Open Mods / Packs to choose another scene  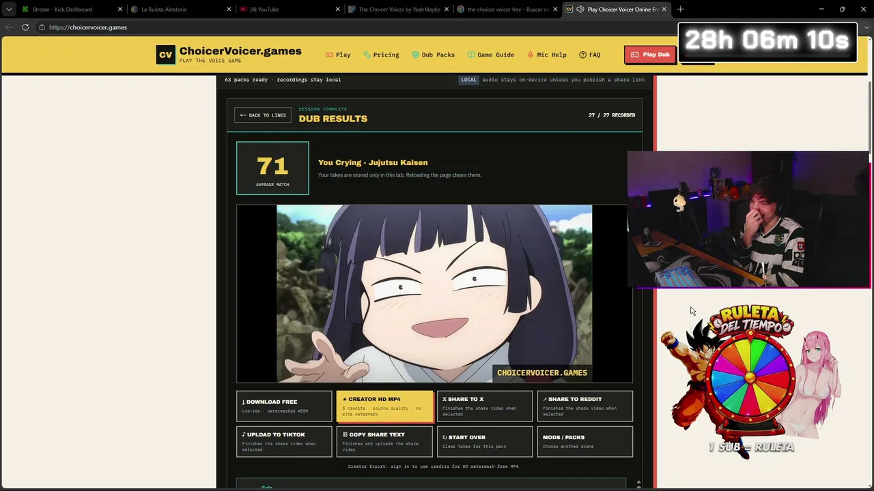[585, 441]
